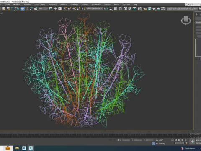Toggle Angle Snap
The height and width of the screenshot is (151, 201).
[70, 9]
